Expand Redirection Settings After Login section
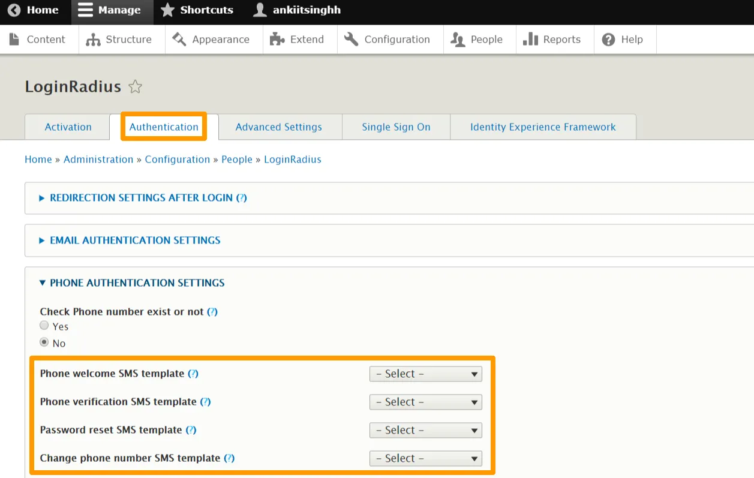 click(141, 198)
